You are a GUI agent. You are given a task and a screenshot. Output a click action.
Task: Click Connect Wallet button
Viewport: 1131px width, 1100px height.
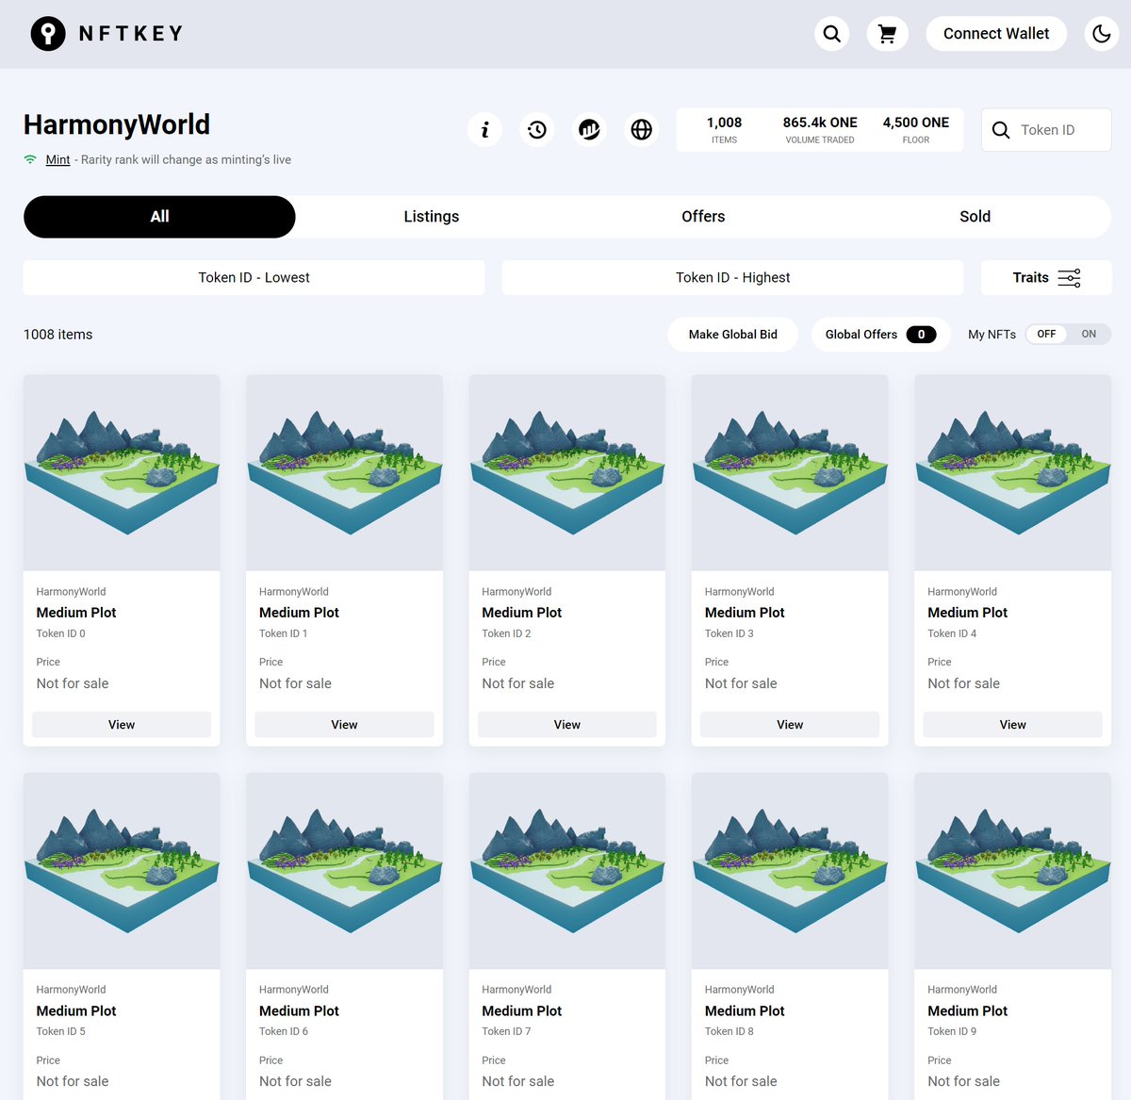coord(996,34)
